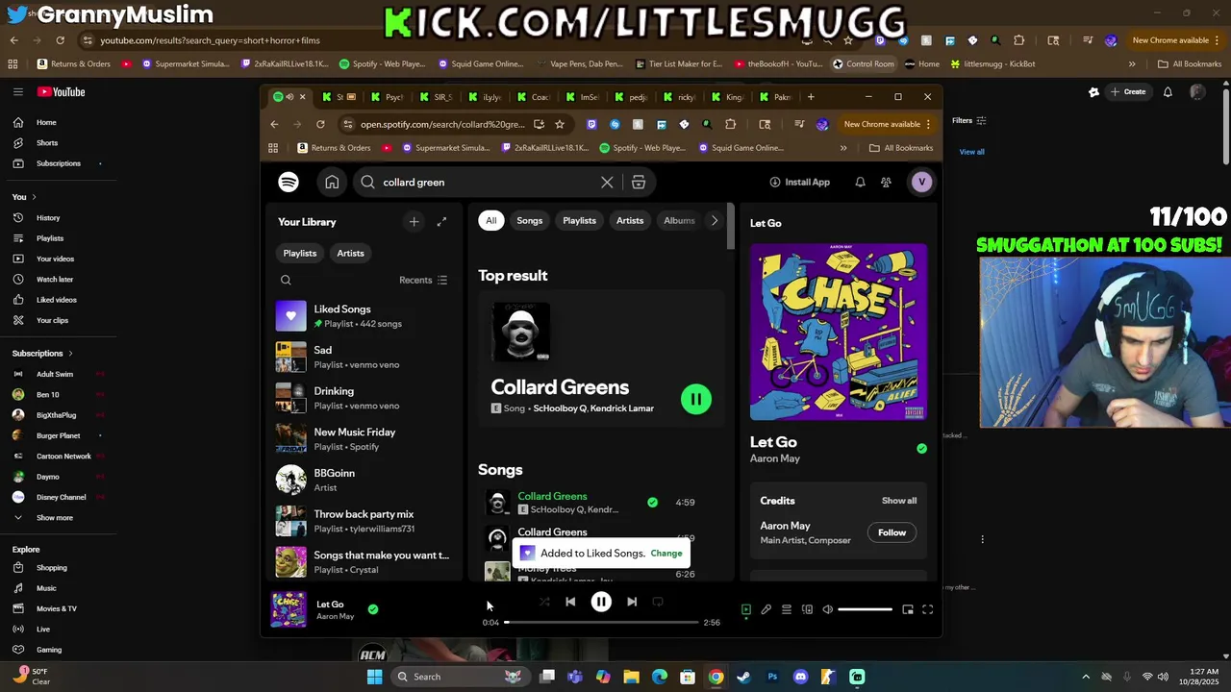Toggle liked checkmark beside Let Go in right panel

pos(921,448)
